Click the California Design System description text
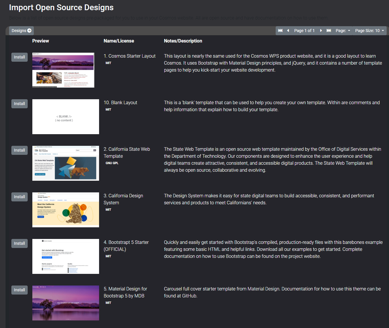 pos(269,199)
